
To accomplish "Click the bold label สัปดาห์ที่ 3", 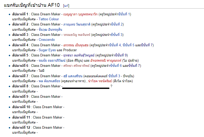I will click(x=20, y=35).
